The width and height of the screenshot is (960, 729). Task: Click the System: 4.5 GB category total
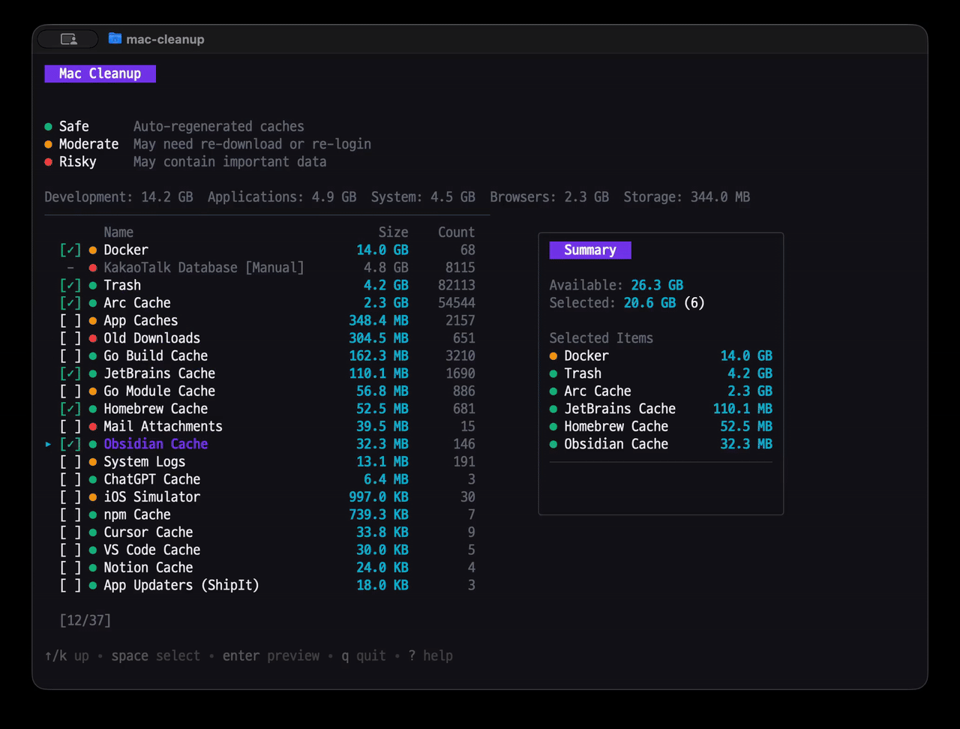423,197
